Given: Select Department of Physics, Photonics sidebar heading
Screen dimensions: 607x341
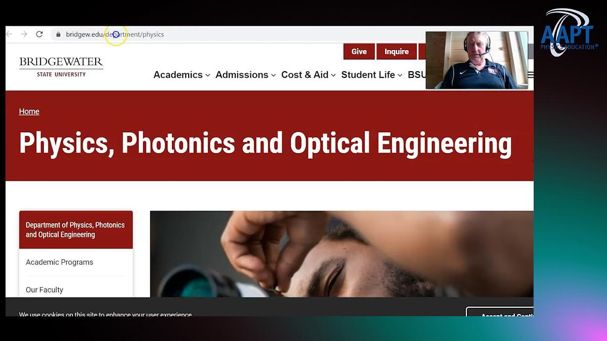Looking at the screenshot, I should point(76,230).
